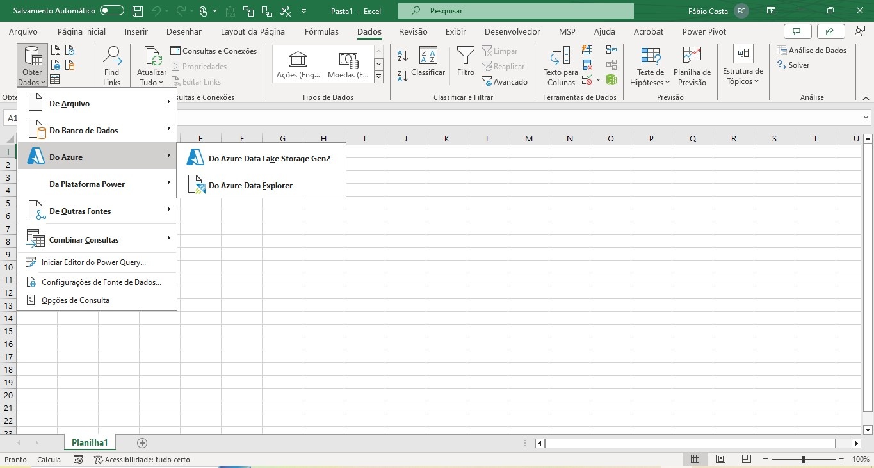Click the Consolidate icon
This screenshot has width=874, height=468.
pyautogui.click(x=611, y=51)
